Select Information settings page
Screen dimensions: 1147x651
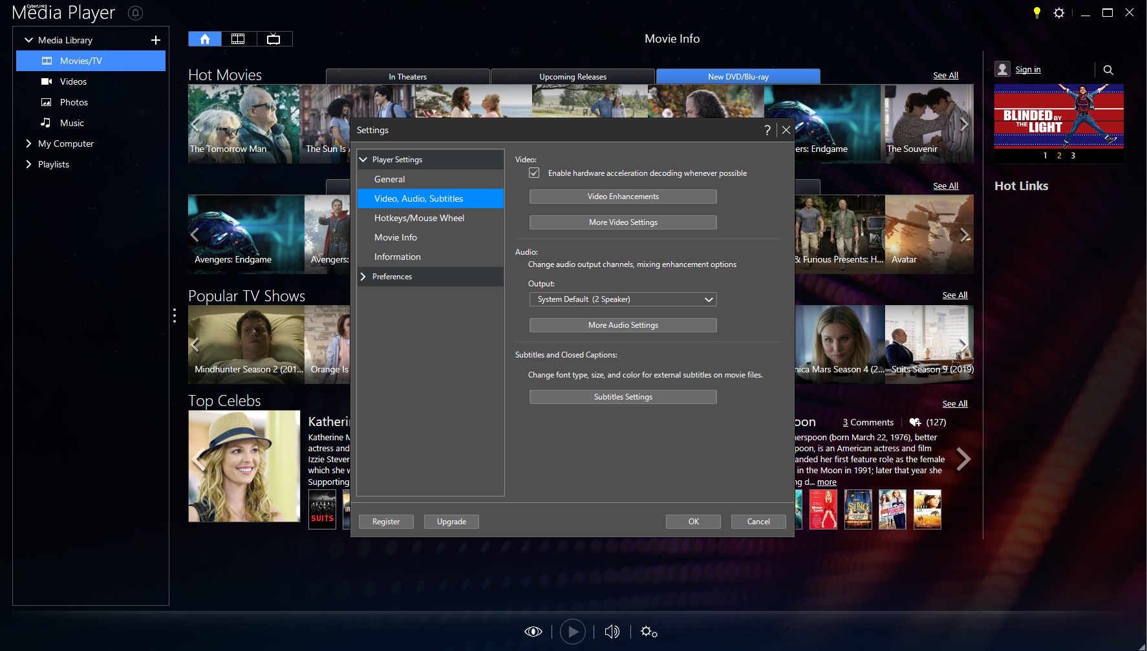pyautogui.click(x=430, y=257)
